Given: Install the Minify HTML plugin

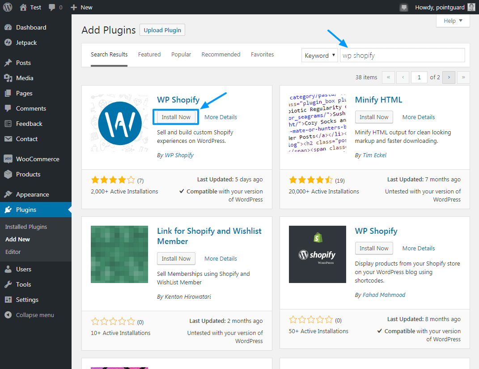Looking at the screenshot, I should click(374, 117).
